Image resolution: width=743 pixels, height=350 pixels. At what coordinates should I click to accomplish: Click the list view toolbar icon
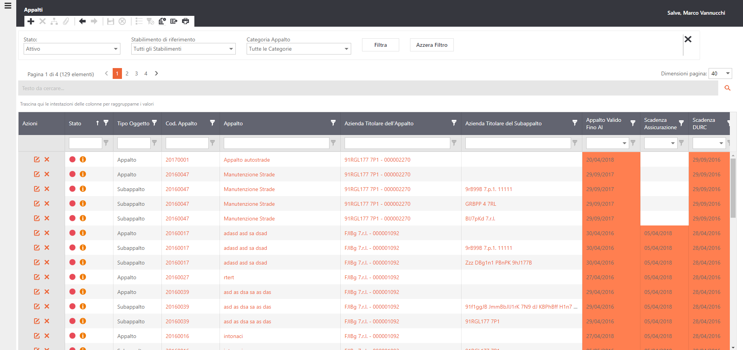(139, 21)
